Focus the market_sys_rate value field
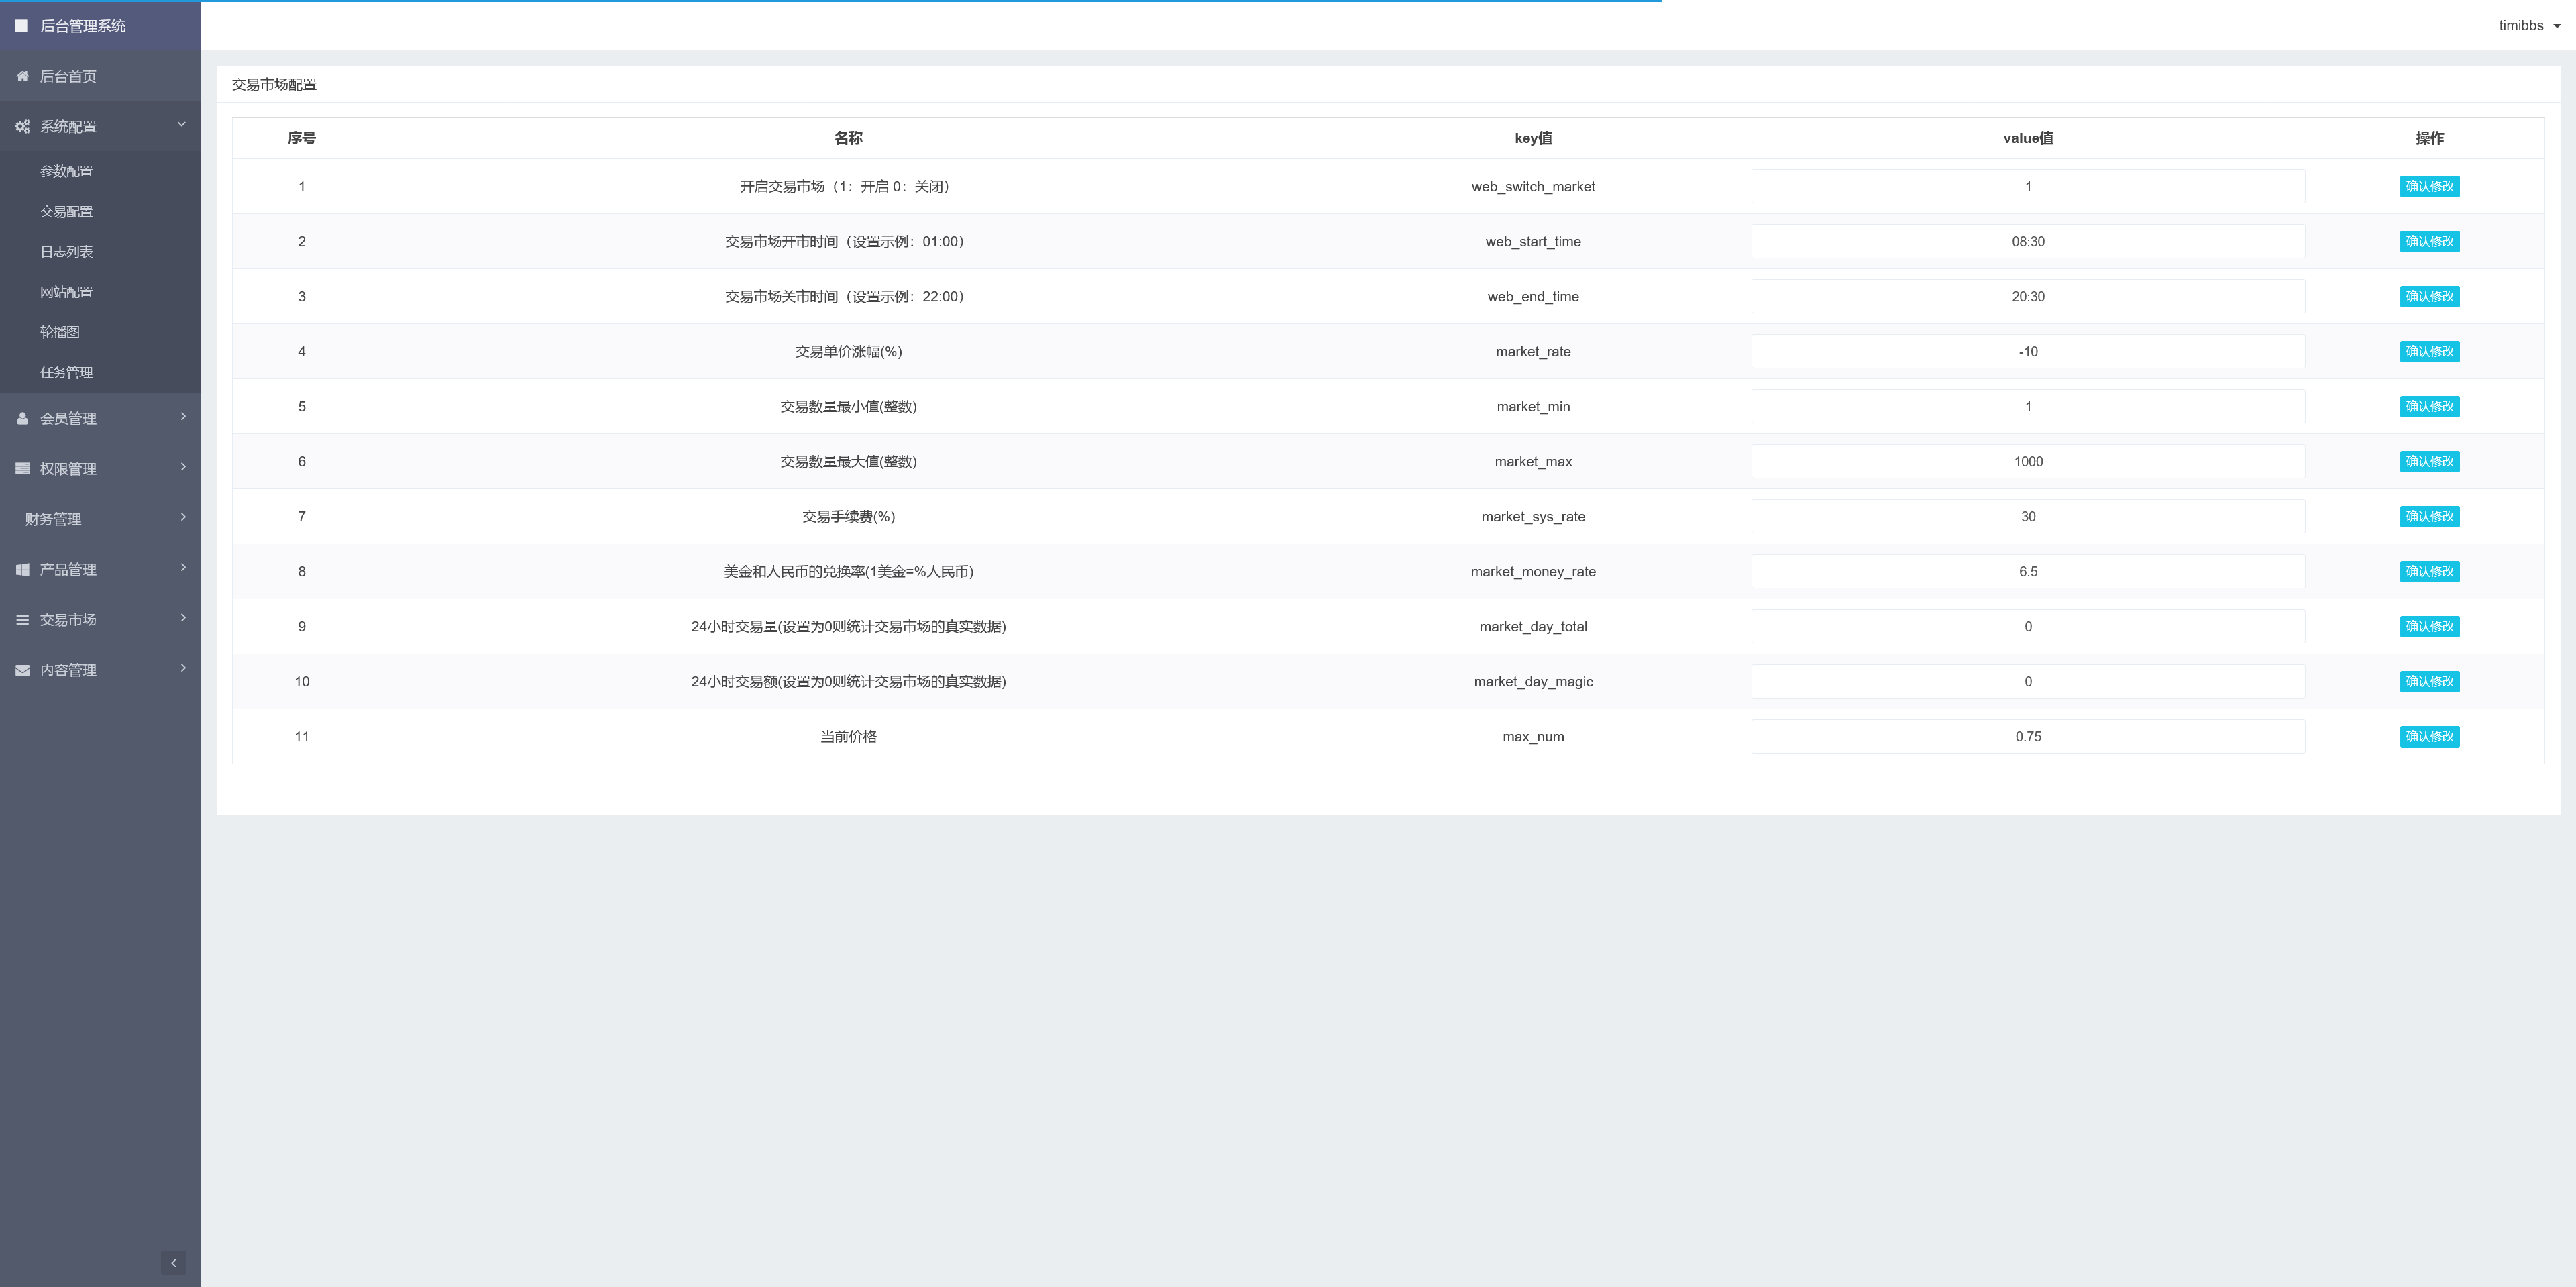Screen dimensions: 2576x1287 2027,517
